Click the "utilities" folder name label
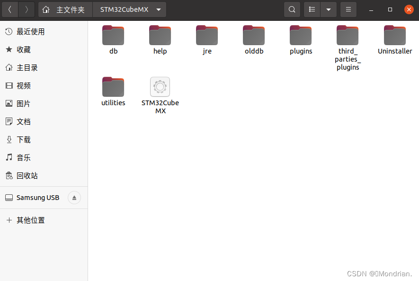Screen dimensions: 419x281 [113, 103]
